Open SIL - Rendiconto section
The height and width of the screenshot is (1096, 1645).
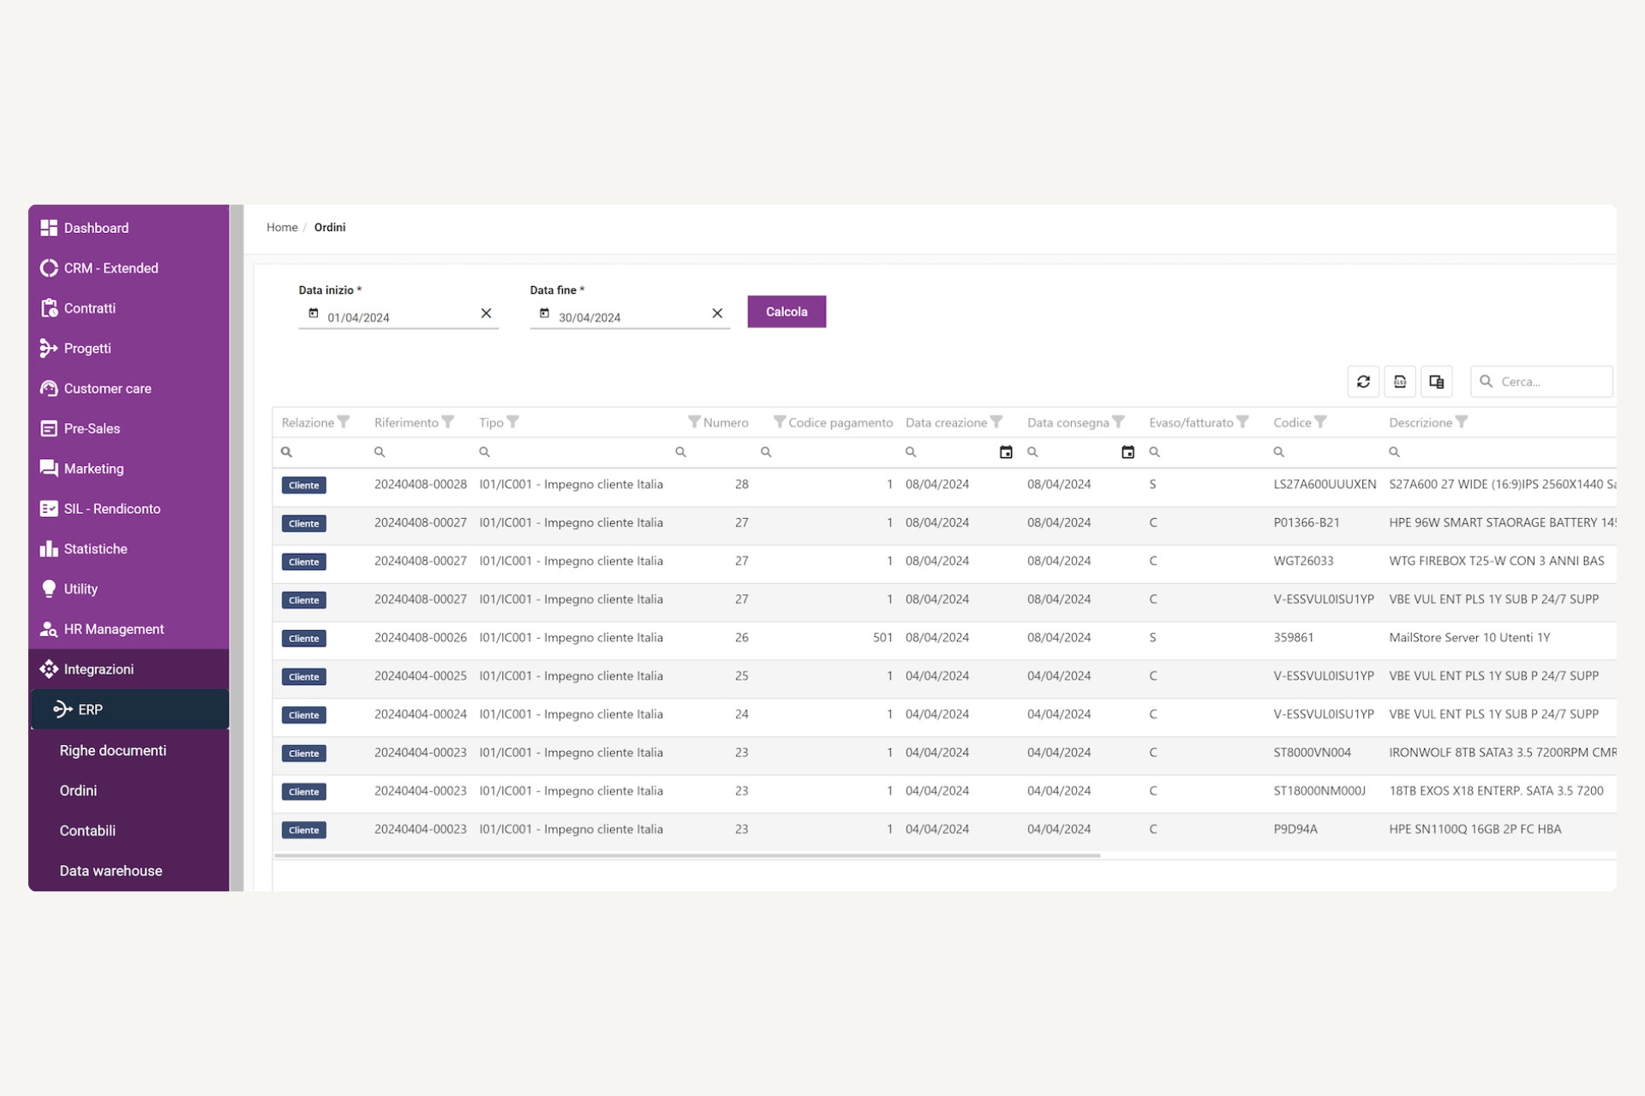129,509
